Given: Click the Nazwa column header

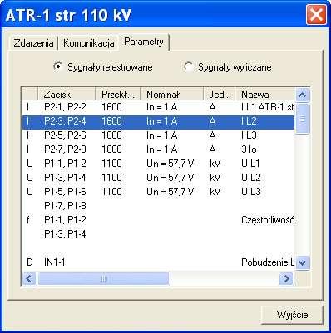Looking at the screenshot, I should pyautogui.click(x=264, y=94).
